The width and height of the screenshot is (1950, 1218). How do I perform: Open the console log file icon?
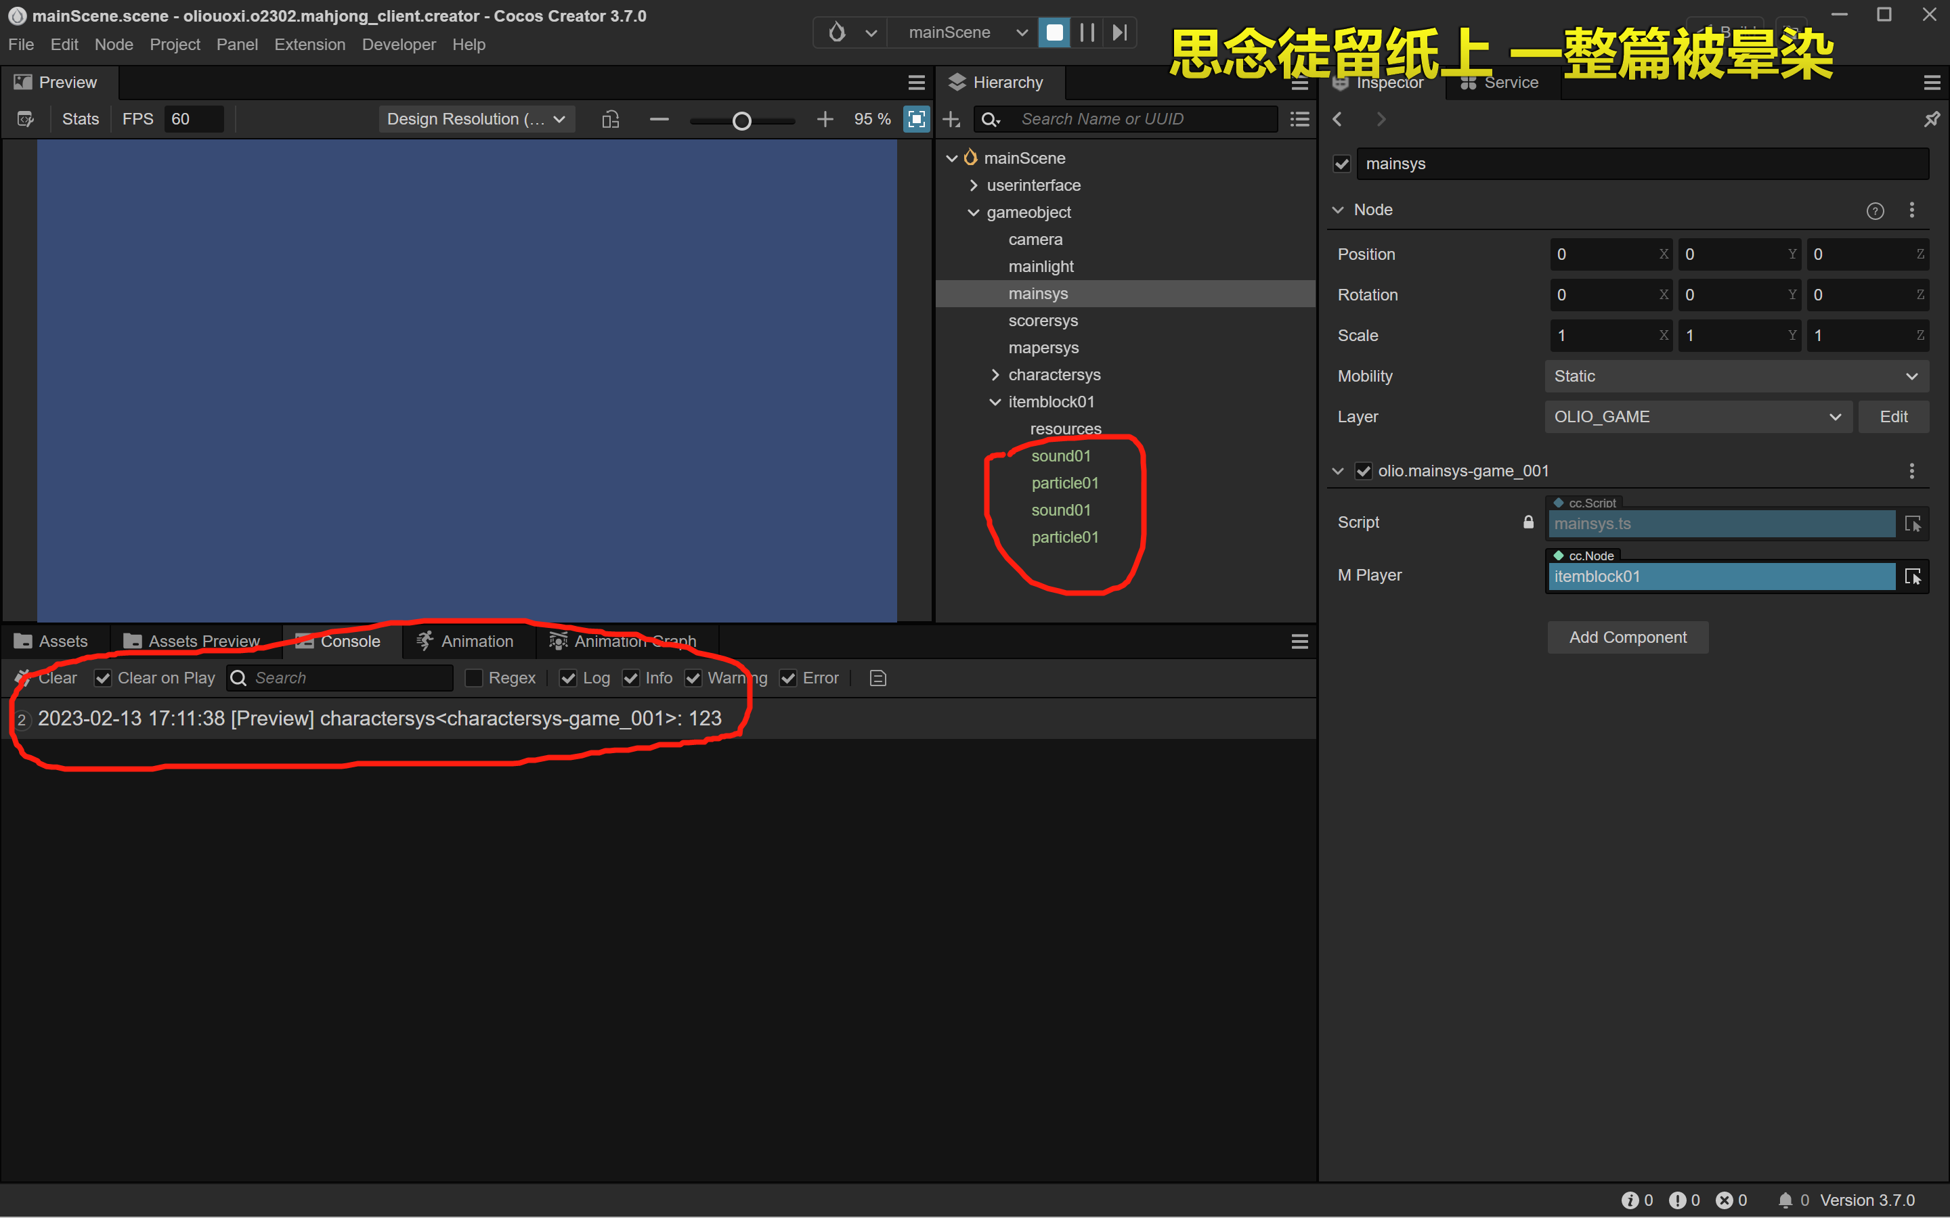coord(878,678)
